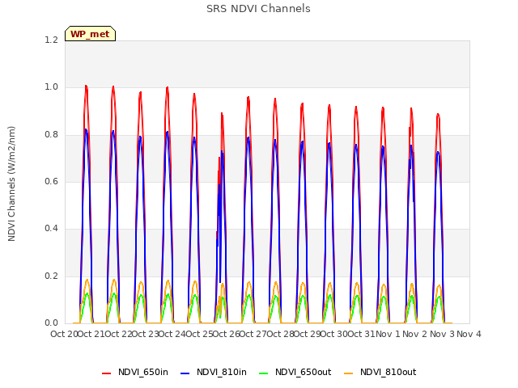518x388 pixels.
Task: Click the 1.0 y-axis tick label
Action: click(51, 87)
